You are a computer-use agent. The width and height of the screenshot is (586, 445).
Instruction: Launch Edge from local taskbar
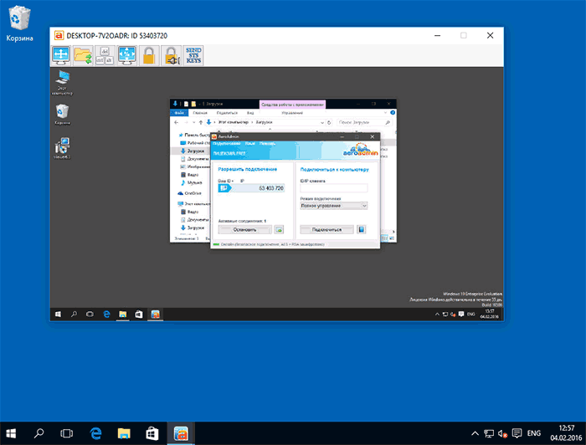click(x=95, y=433)
